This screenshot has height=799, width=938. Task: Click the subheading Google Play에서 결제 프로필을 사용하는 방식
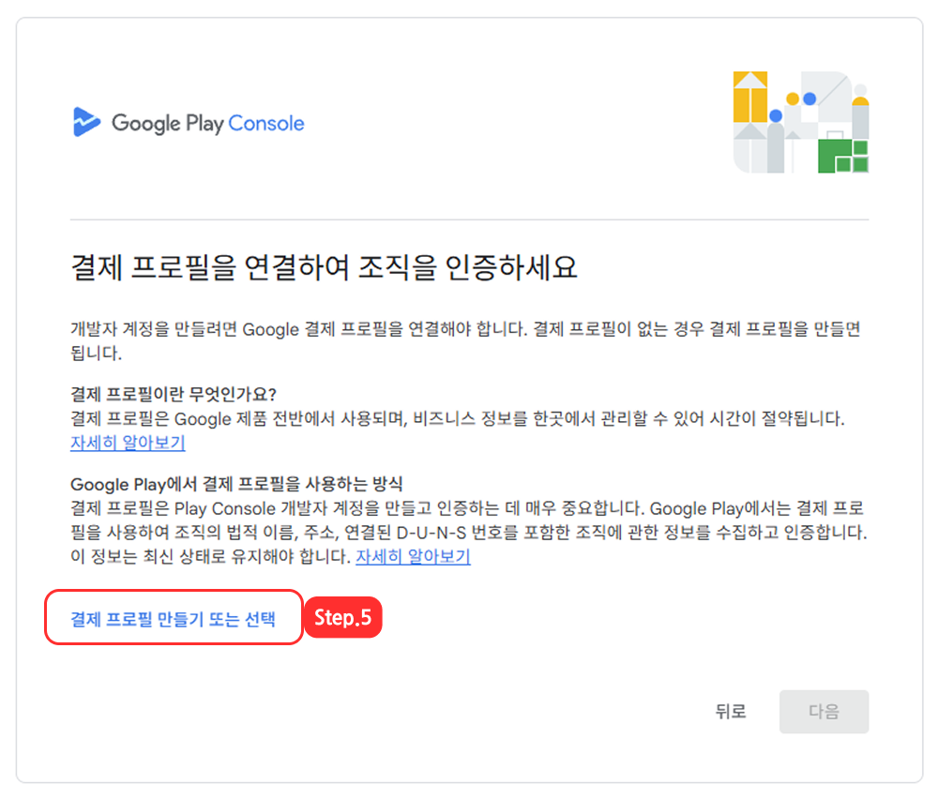click(x=236, y=484)
